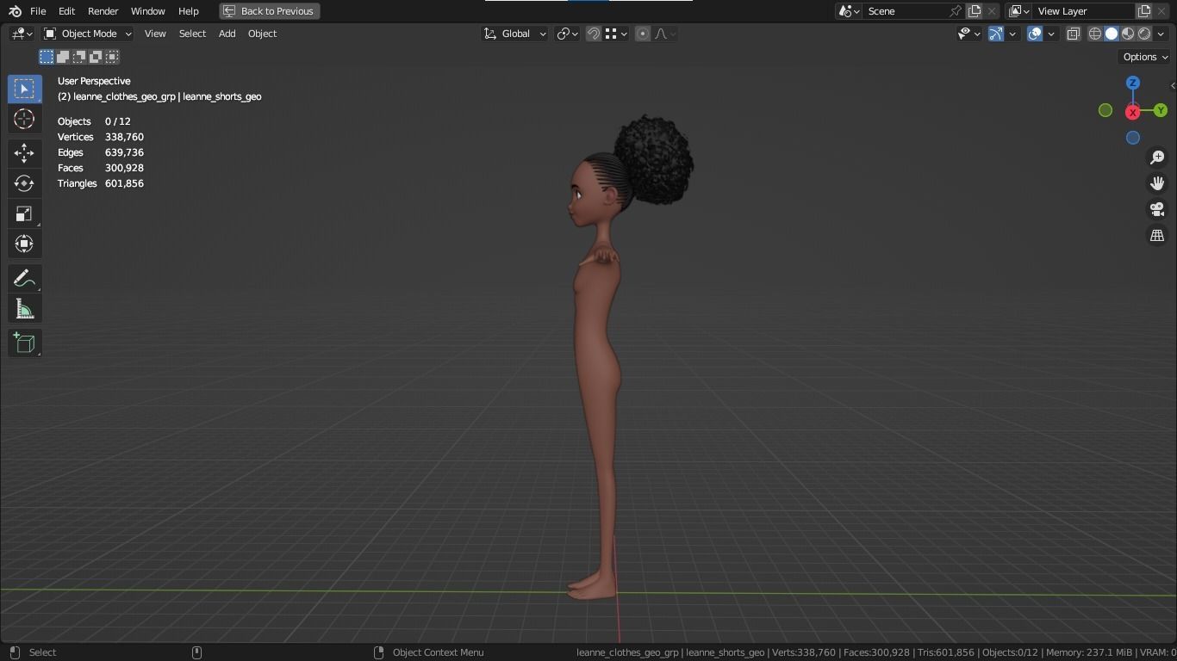Set selection mode to Invert
The width and height of the screenshot is (1177, 661).
96,57
